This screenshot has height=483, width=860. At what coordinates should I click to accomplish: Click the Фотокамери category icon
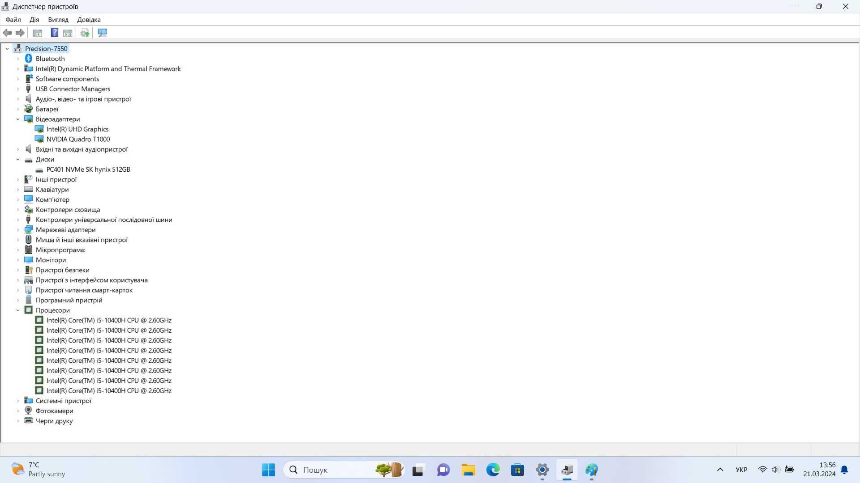coord(29,411)
